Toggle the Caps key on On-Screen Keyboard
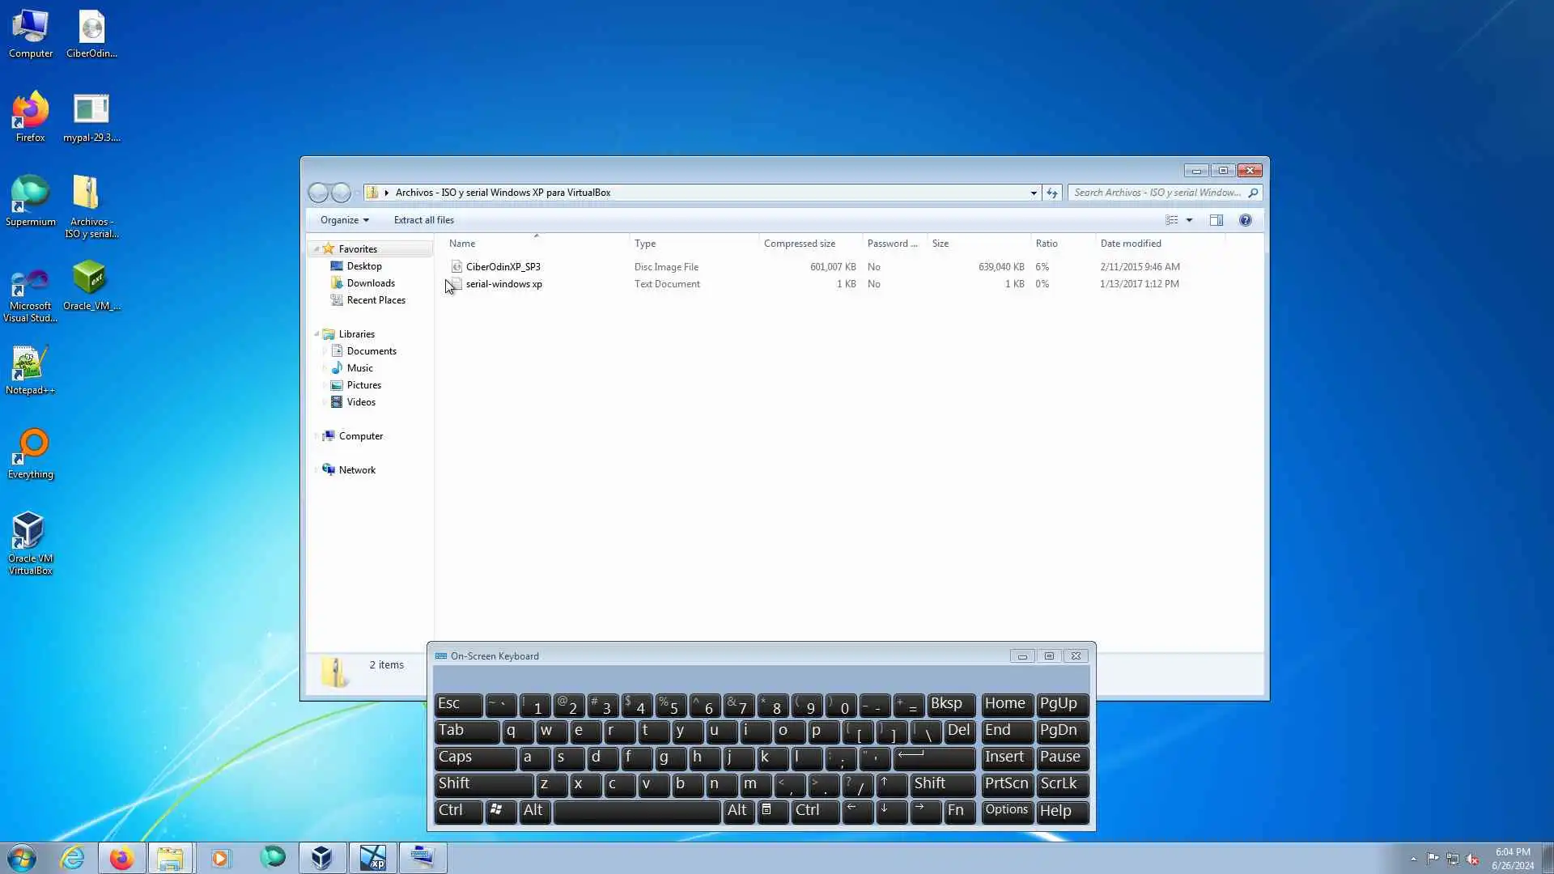The height and width of the screenshot is (874, 1554). click(x=474, y=757)
